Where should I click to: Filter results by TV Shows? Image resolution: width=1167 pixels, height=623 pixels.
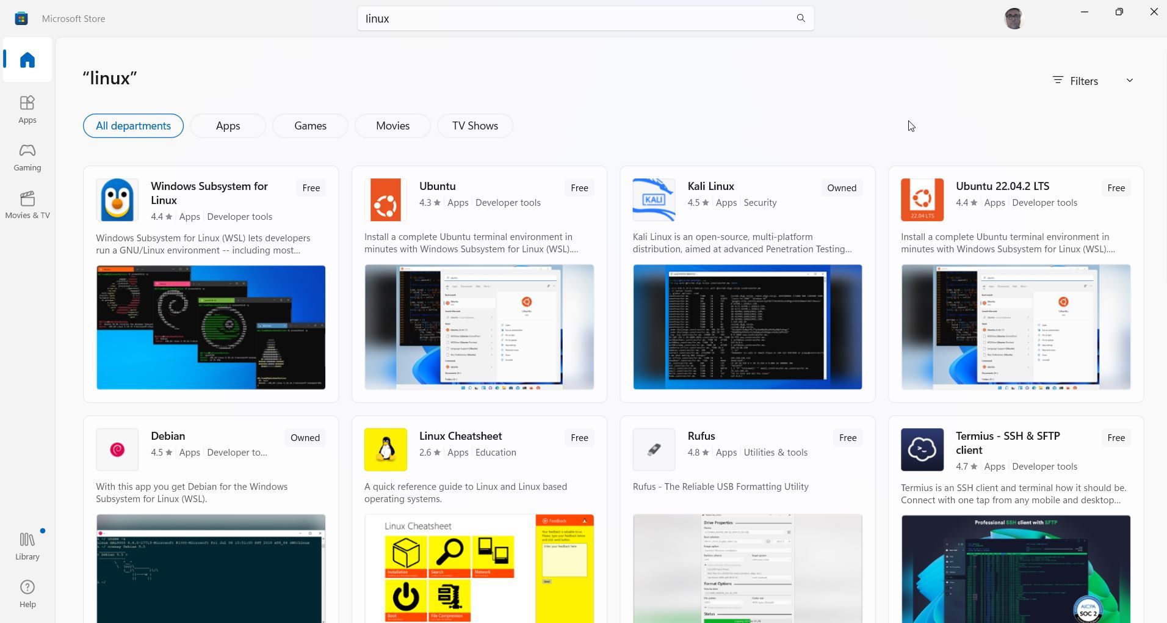(x=475, y=126)
